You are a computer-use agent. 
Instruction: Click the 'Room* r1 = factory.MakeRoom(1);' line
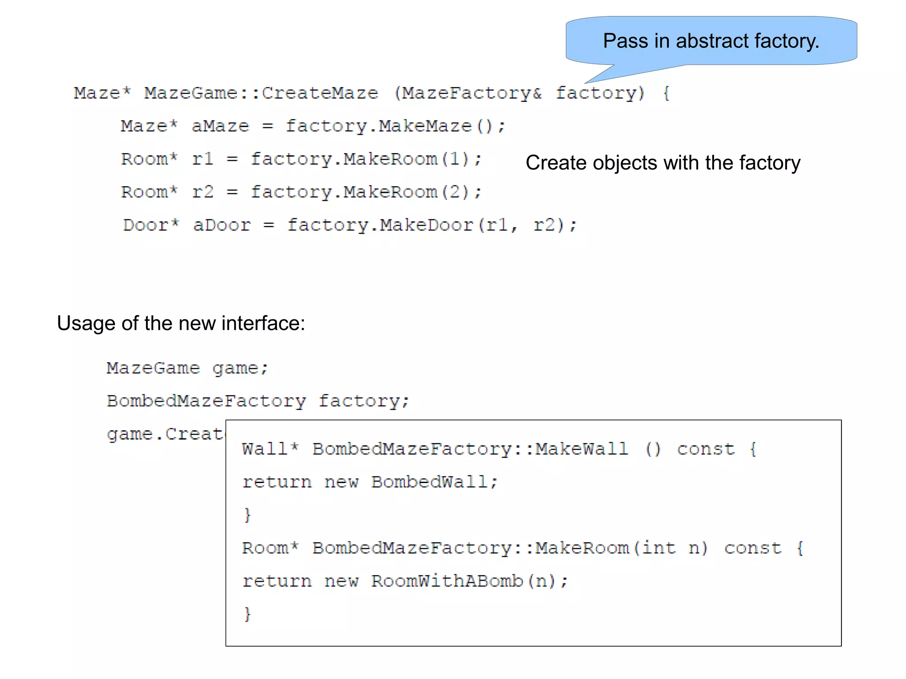pyautogui.click(x=301, y=159)
